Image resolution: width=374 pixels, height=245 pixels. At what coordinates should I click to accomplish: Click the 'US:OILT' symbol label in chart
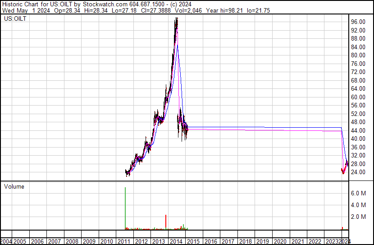[x=15, y=18]
